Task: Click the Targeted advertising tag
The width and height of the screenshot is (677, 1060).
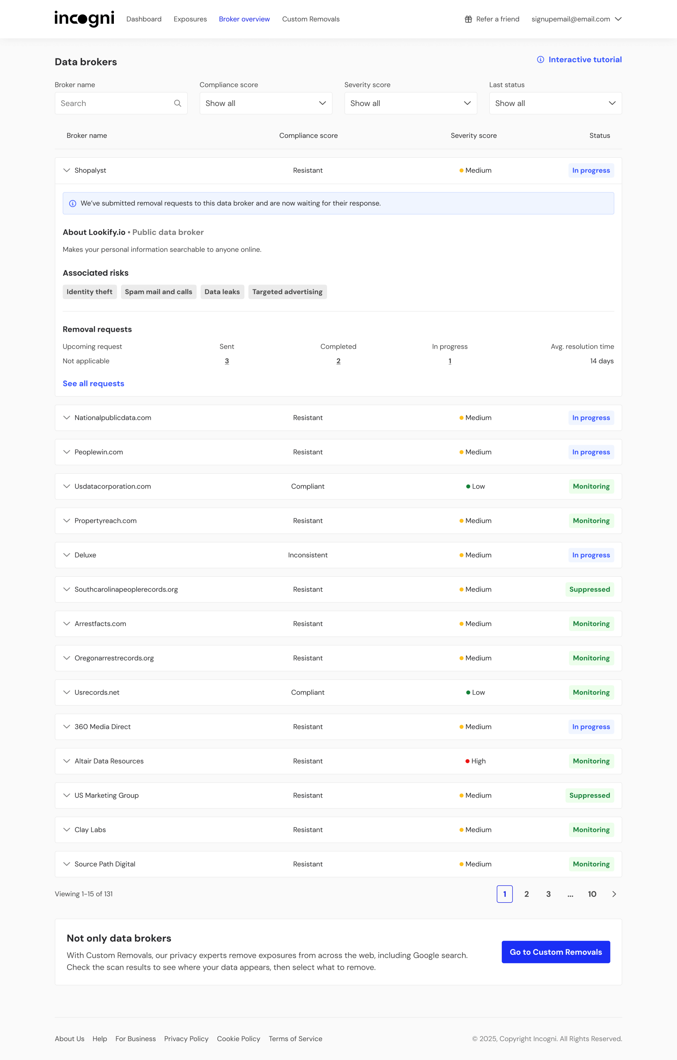Action: 287,292
